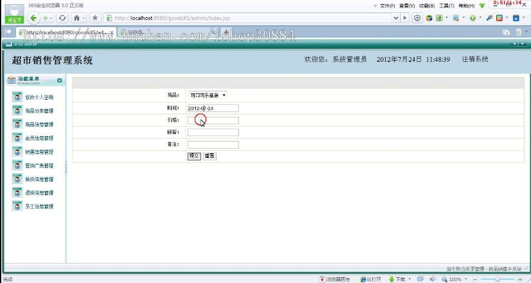Open 会员信息管理 in the sidebar

(40, 138)
